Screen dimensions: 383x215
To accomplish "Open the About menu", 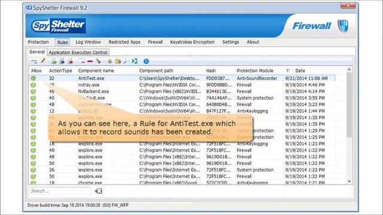I will tap(253, 42).
